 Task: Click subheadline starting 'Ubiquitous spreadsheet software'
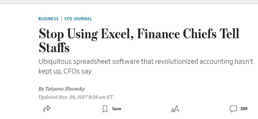146,62
